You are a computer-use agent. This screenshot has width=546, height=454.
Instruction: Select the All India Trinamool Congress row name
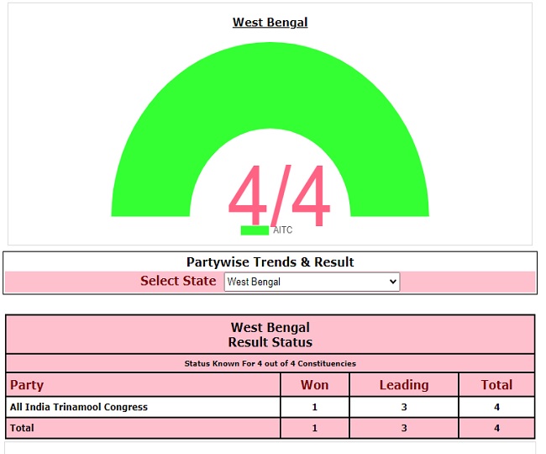pos(79,407)
